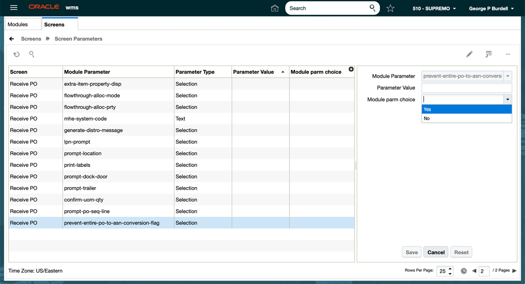525x284 pixels.
Task: Click the clock icon near pagination
Action: 464,271
